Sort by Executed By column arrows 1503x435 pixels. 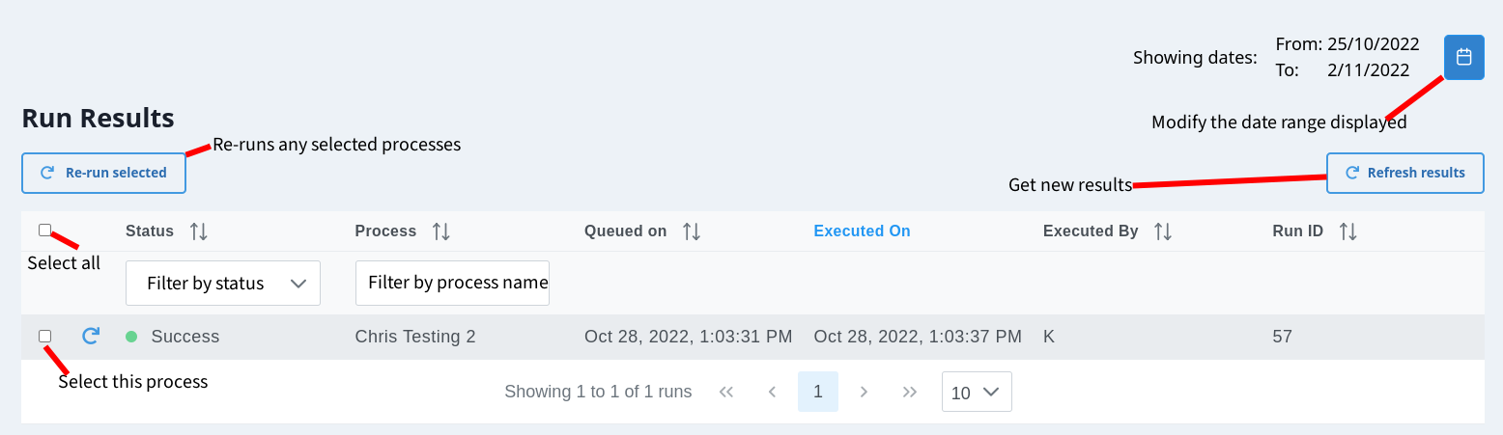pyautogui.click(x=1163, y=231)
